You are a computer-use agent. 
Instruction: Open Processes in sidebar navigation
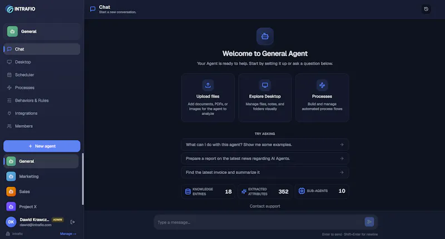pyautogui.click(x=42, y=88)
